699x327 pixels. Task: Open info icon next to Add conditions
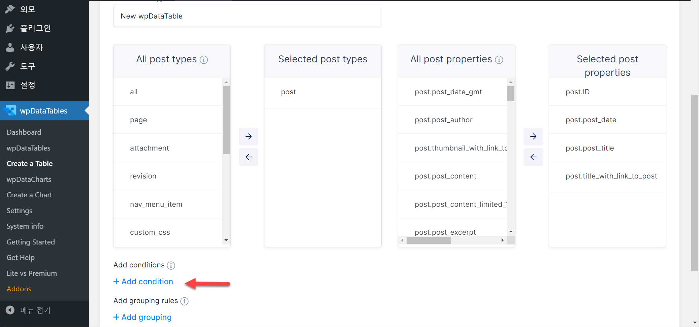click(171, 265)
